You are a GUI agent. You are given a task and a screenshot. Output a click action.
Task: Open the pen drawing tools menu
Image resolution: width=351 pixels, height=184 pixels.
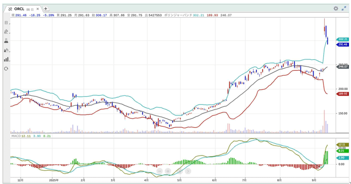[6, 32]
